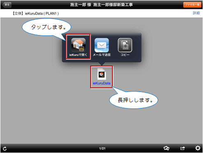
Task: Select the コピー document icon
Action: (125, 45)
